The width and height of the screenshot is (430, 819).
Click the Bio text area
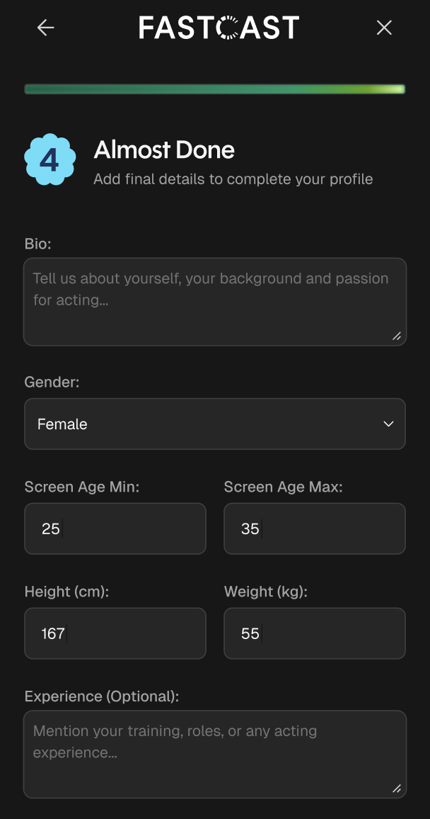click(215, 301)
